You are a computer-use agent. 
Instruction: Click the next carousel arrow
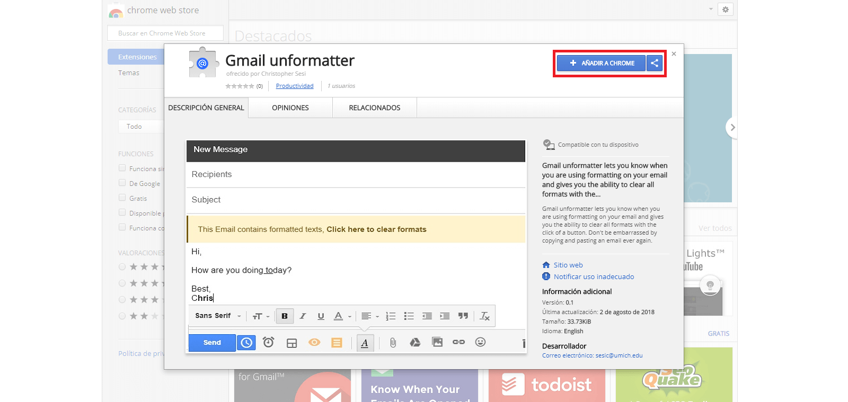coord(732,127)
